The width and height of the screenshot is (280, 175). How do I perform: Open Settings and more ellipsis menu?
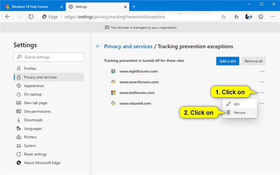pos(273,17)
